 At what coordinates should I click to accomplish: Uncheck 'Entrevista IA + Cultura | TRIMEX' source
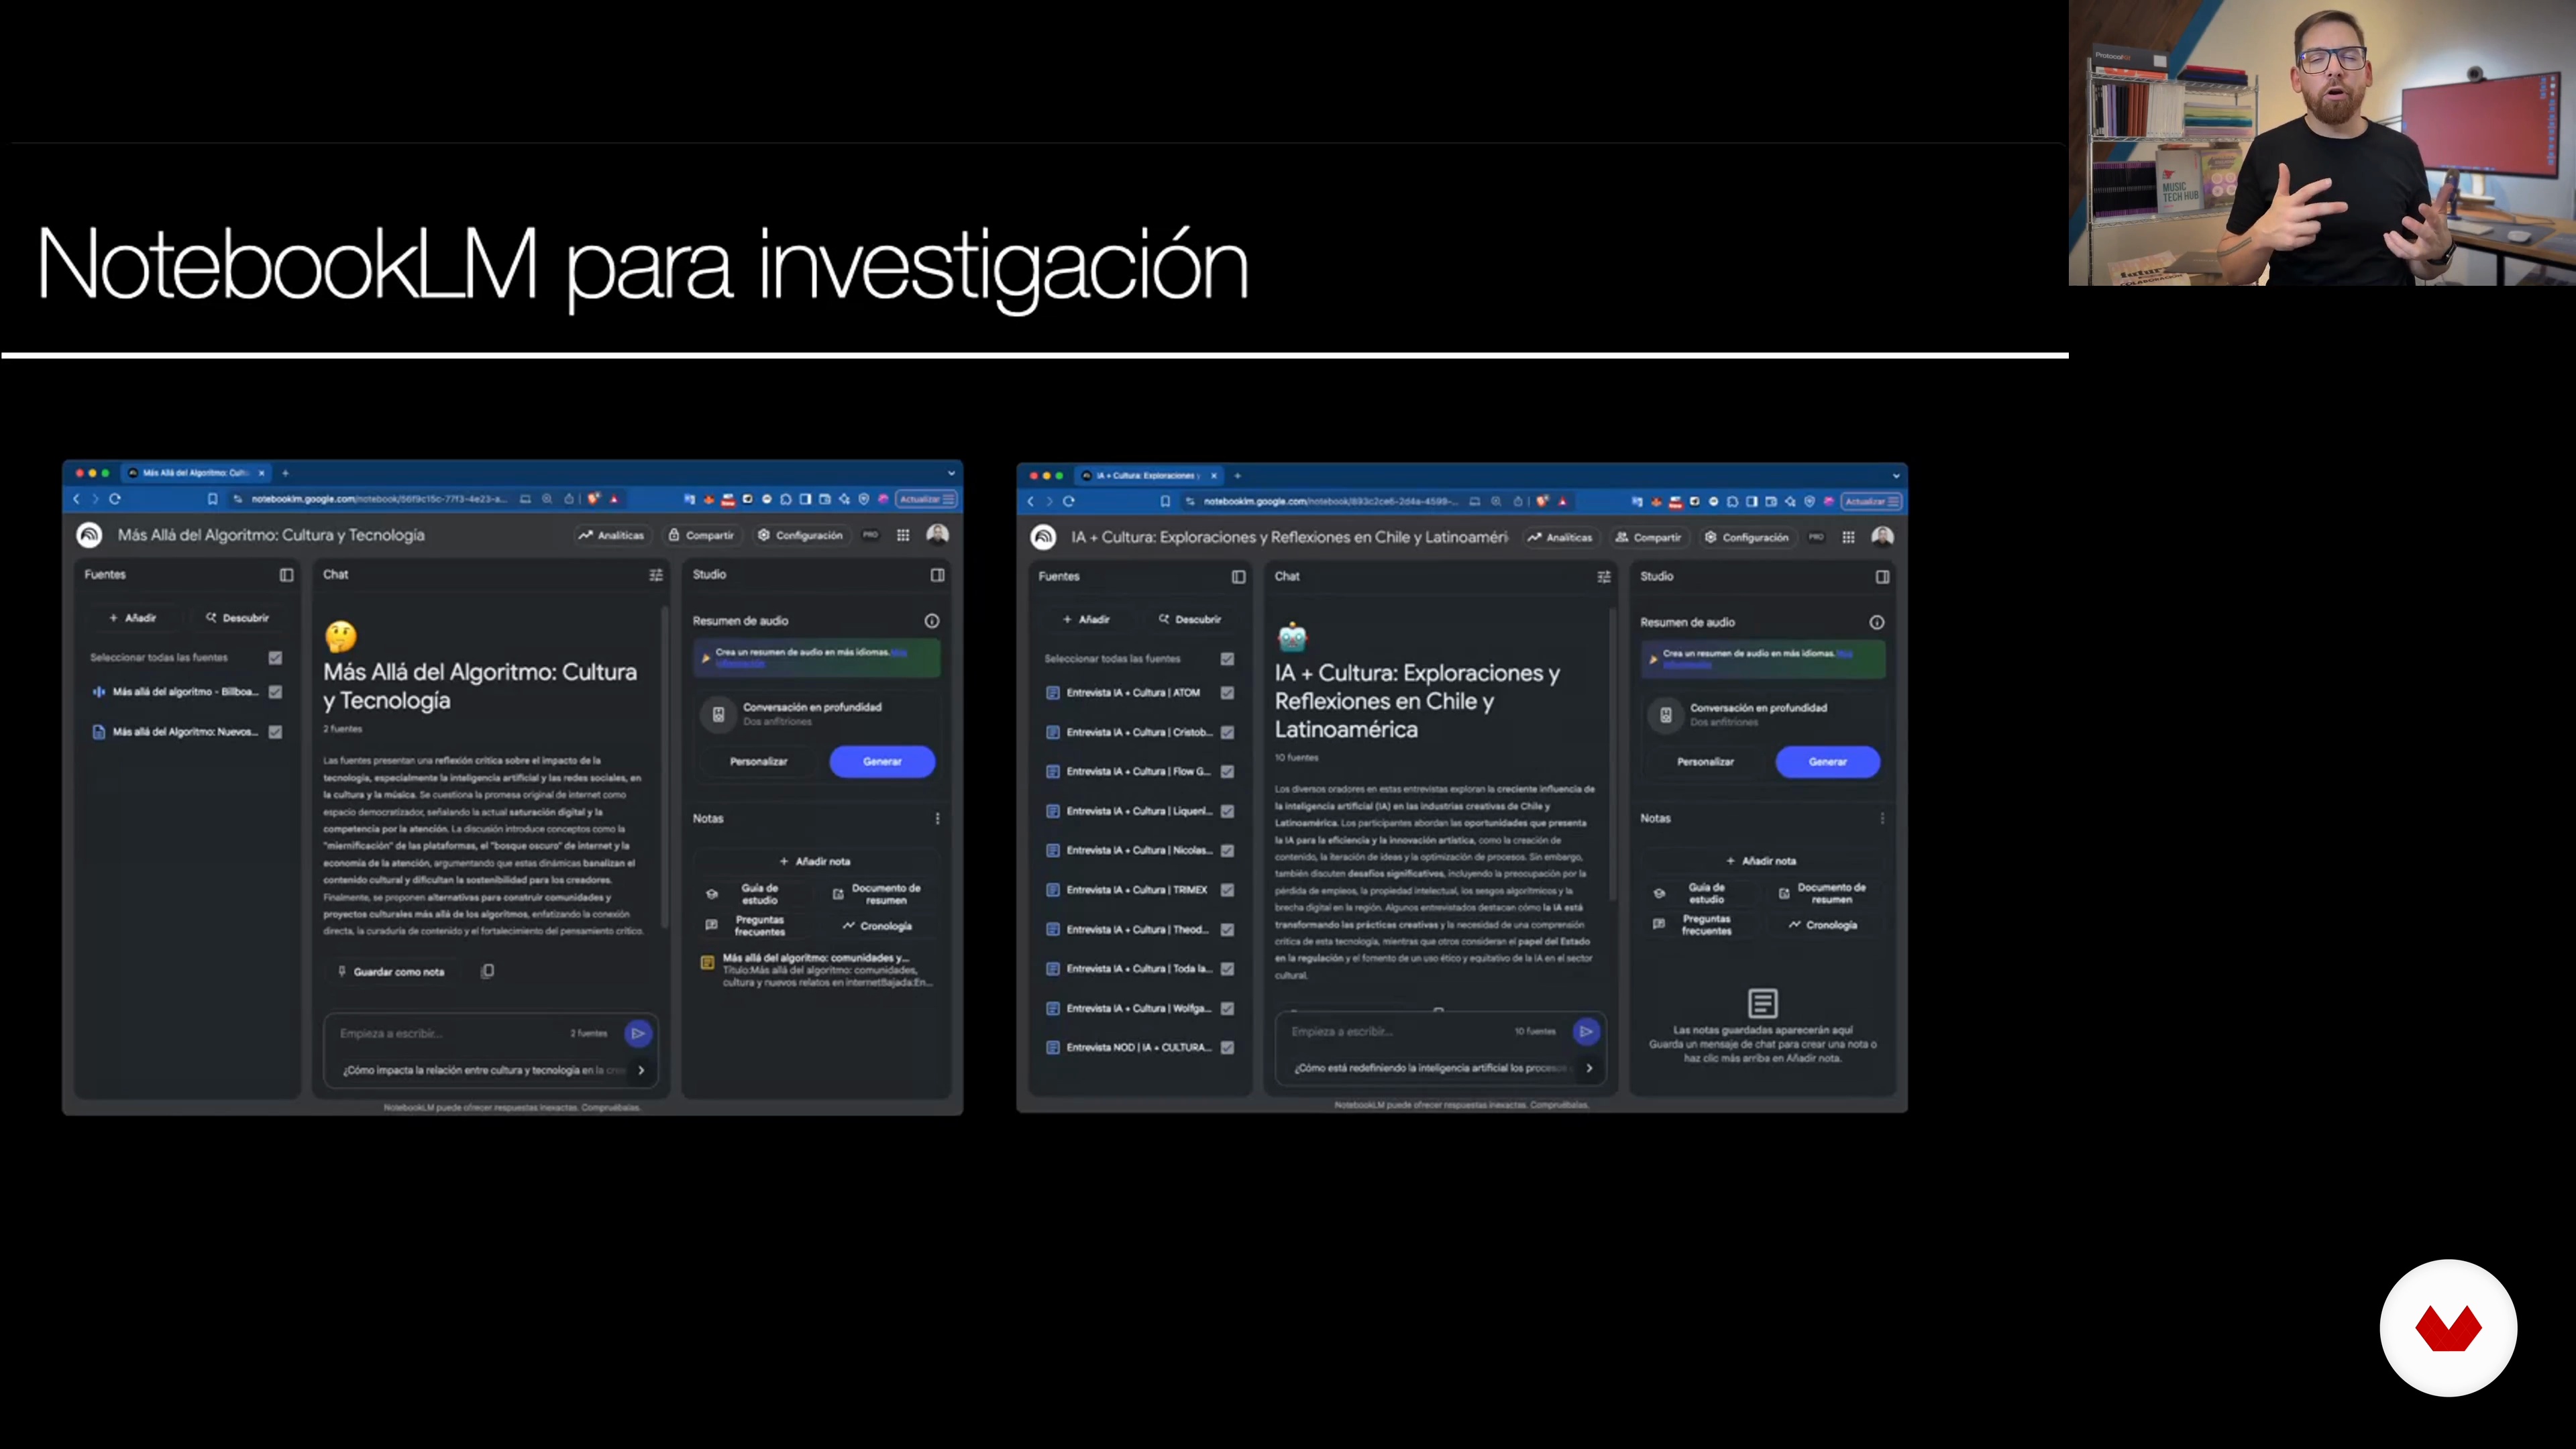1227,890
